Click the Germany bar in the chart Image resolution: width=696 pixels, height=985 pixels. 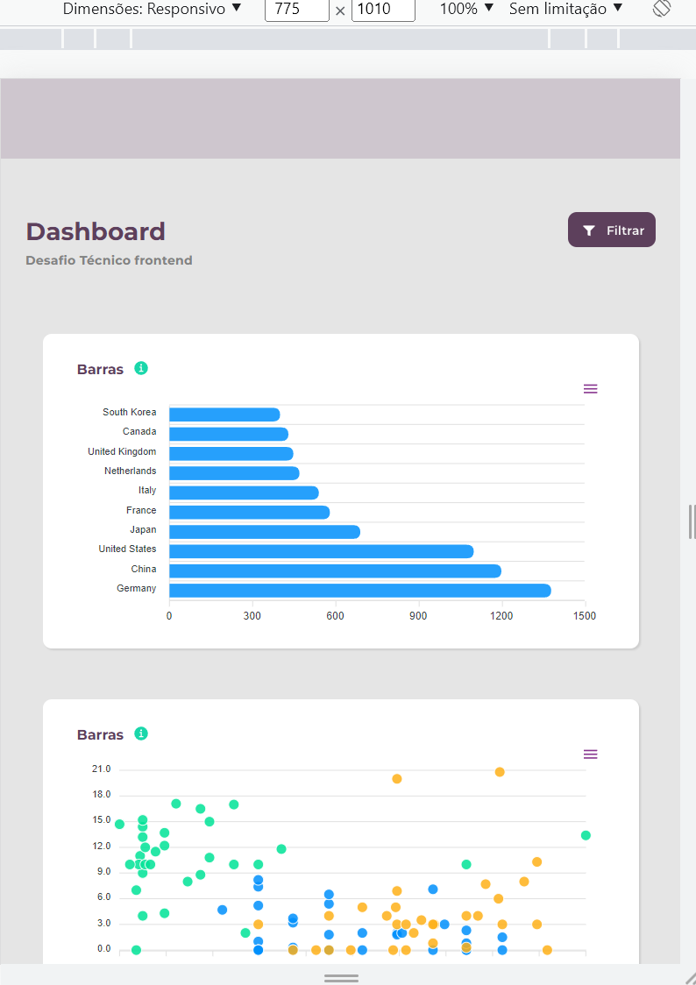coord(360,591)
